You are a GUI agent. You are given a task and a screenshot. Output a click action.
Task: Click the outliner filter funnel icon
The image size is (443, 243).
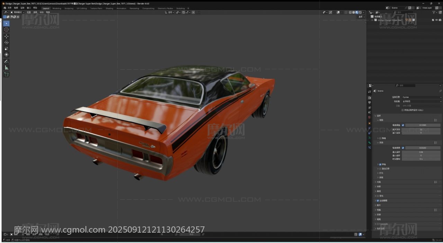click(x=434, y=12)
